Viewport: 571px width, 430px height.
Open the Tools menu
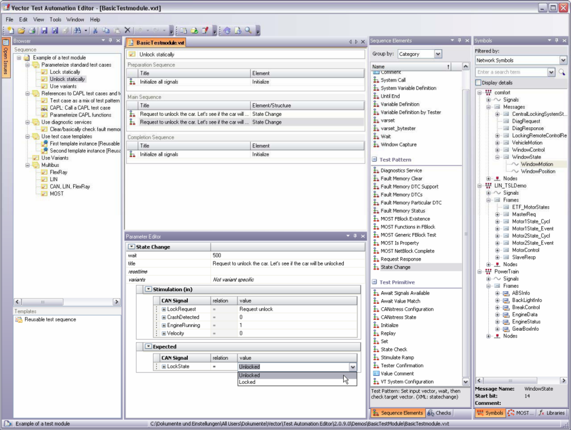coord(55,19)
